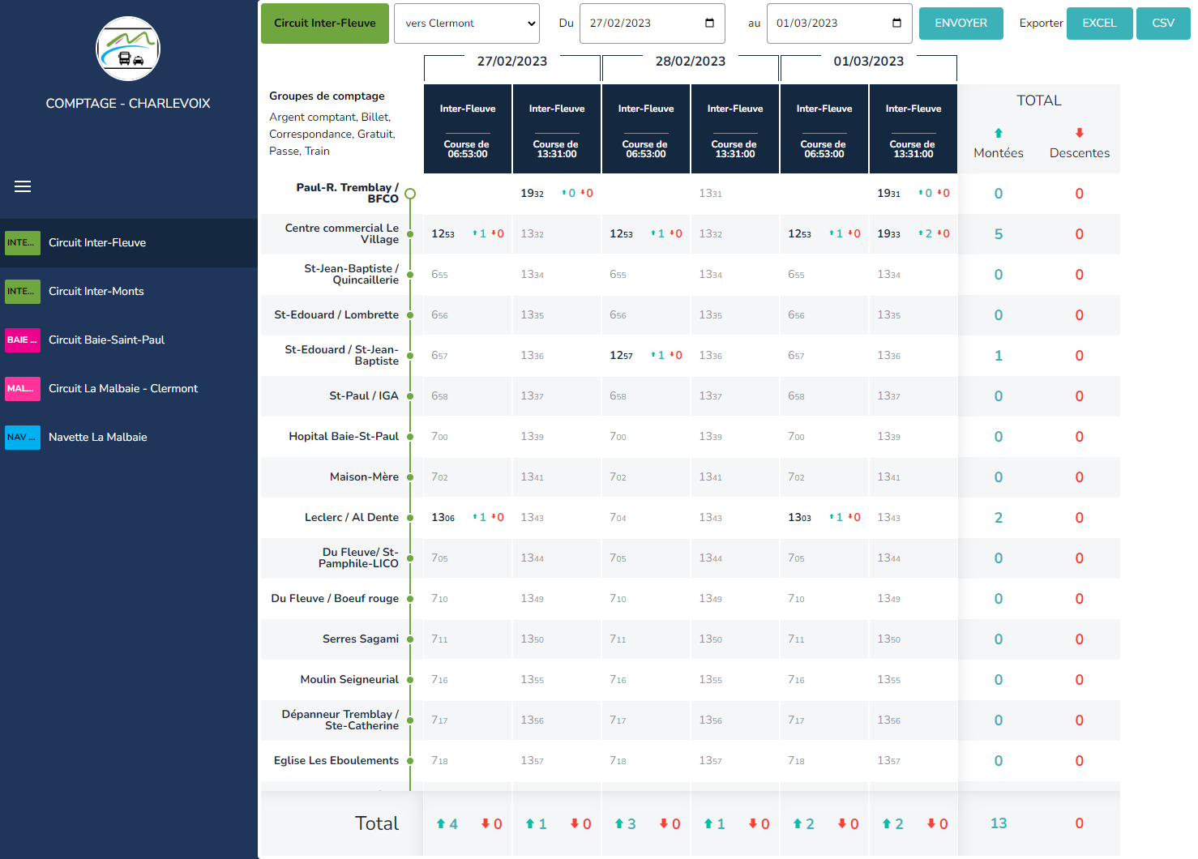The image size is (1198, 859).
Task: Open Circuit La Malbaie - Clermont
Action: click(129, 389)
